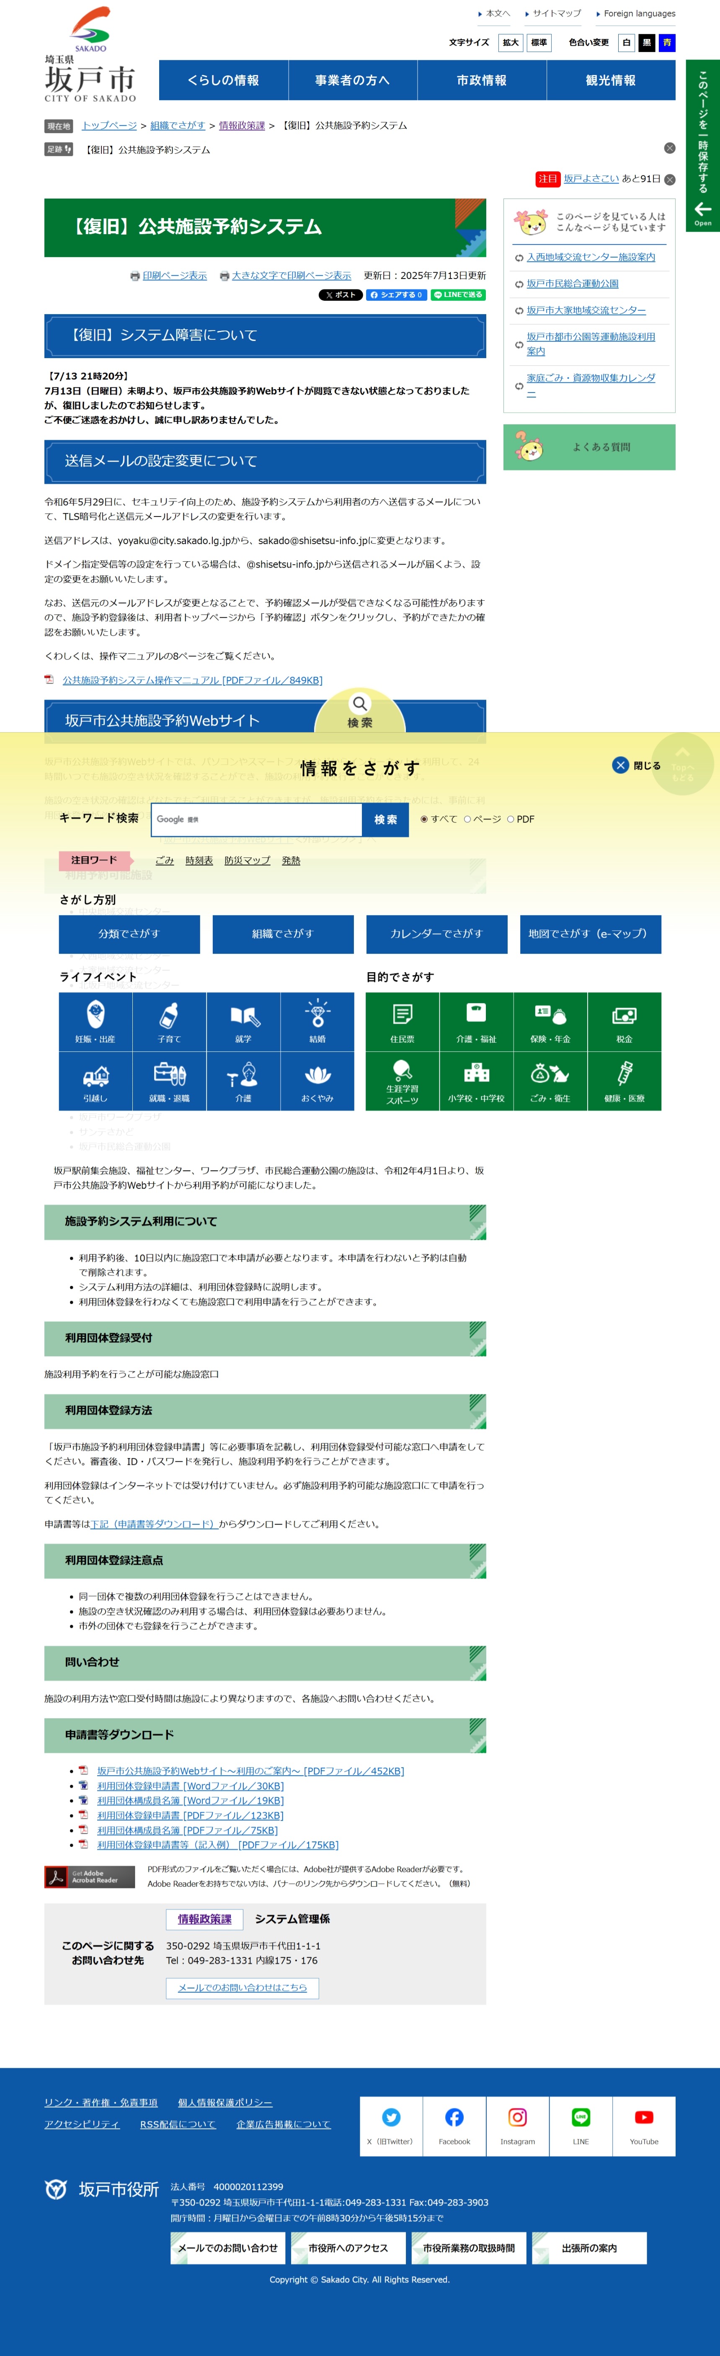Open the Foreign languages link
The image size is (720, 2356).
coord(640,14)
